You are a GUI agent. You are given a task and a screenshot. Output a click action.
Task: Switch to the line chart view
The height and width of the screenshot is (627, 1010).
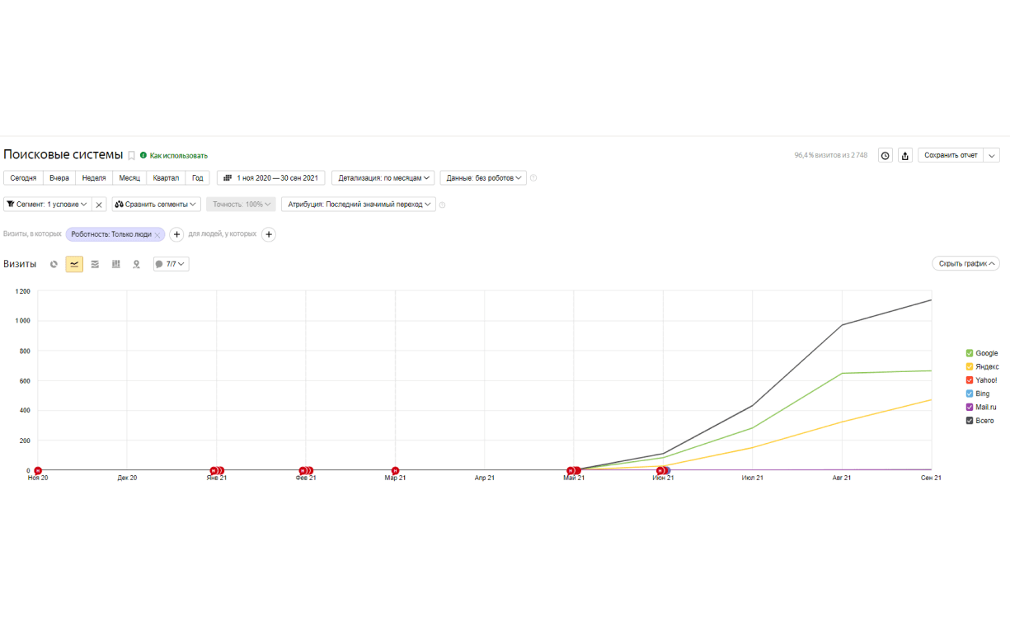[74, 264]
